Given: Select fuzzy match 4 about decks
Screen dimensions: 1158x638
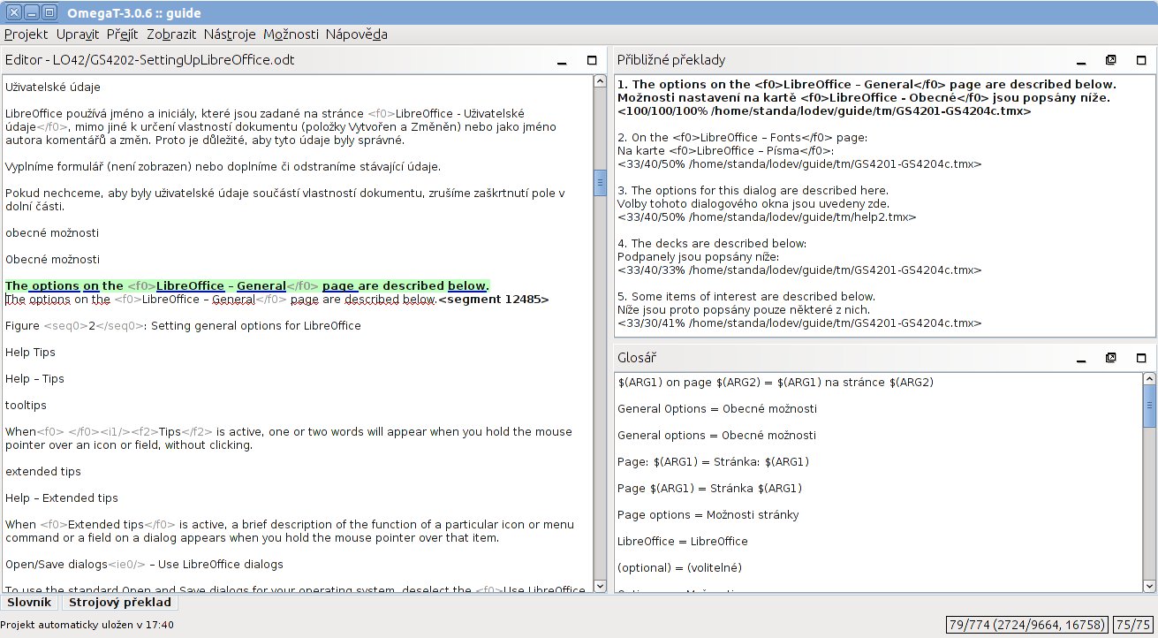Looking at the screenshot, I should (x=799, y=256).
